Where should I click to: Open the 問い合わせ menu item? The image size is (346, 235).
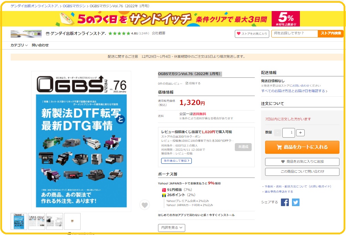(x=40, y=45)
